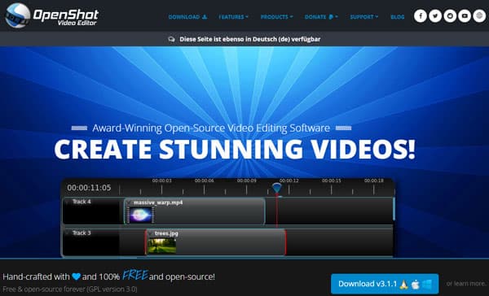Click the massive_warp.mp4 clip name
The image size is (489, 296).
tap(158, 202)
